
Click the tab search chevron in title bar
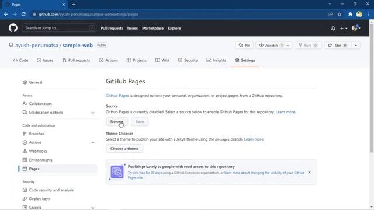point(330,4)
